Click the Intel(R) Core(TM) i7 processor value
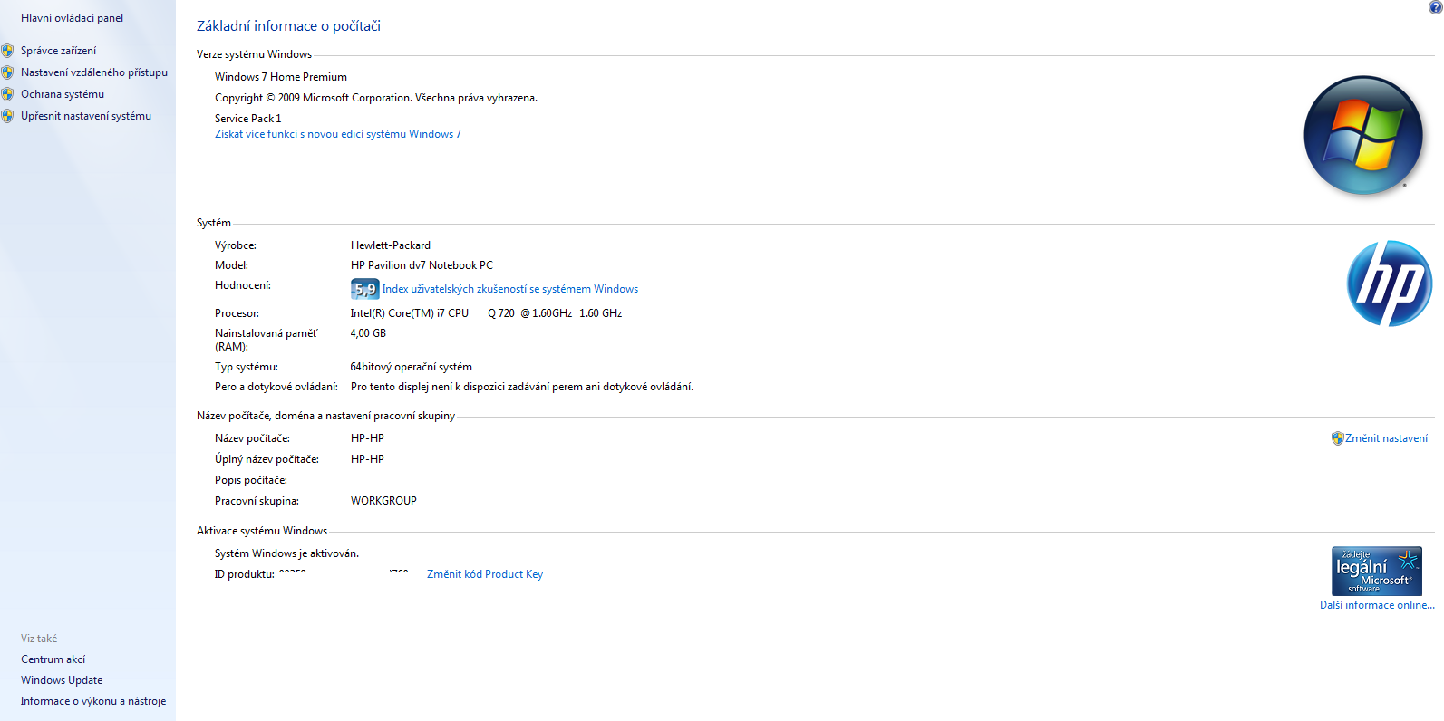This screenshot has height=721, width=1444. click(487, 313)
